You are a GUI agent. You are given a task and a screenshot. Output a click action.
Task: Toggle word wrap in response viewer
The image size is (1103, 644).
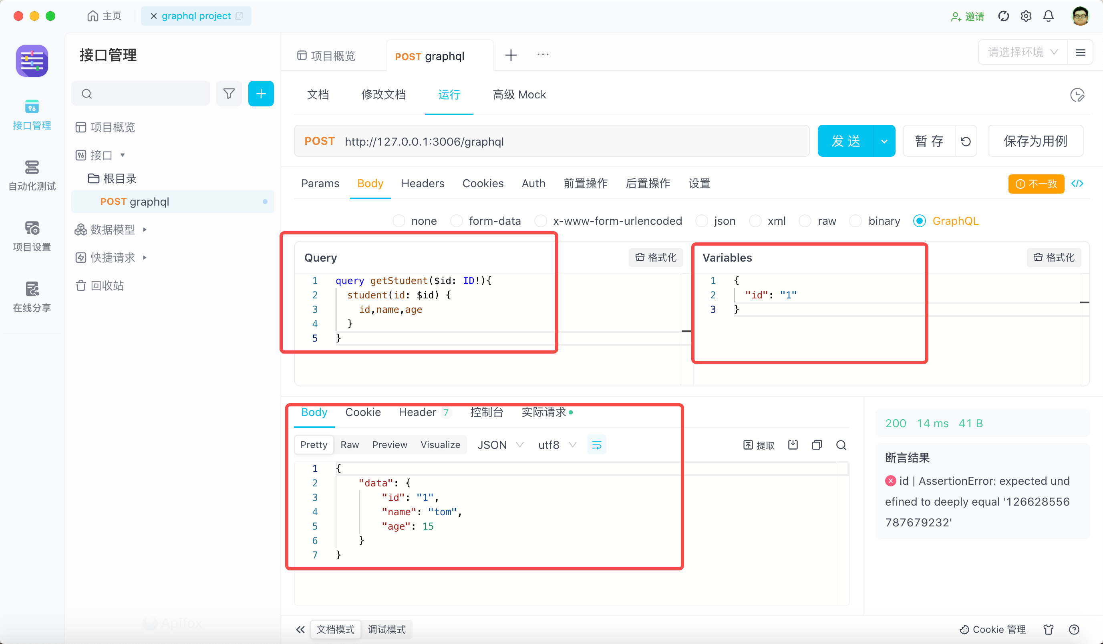pyautogui.click(x=596, y=445)
